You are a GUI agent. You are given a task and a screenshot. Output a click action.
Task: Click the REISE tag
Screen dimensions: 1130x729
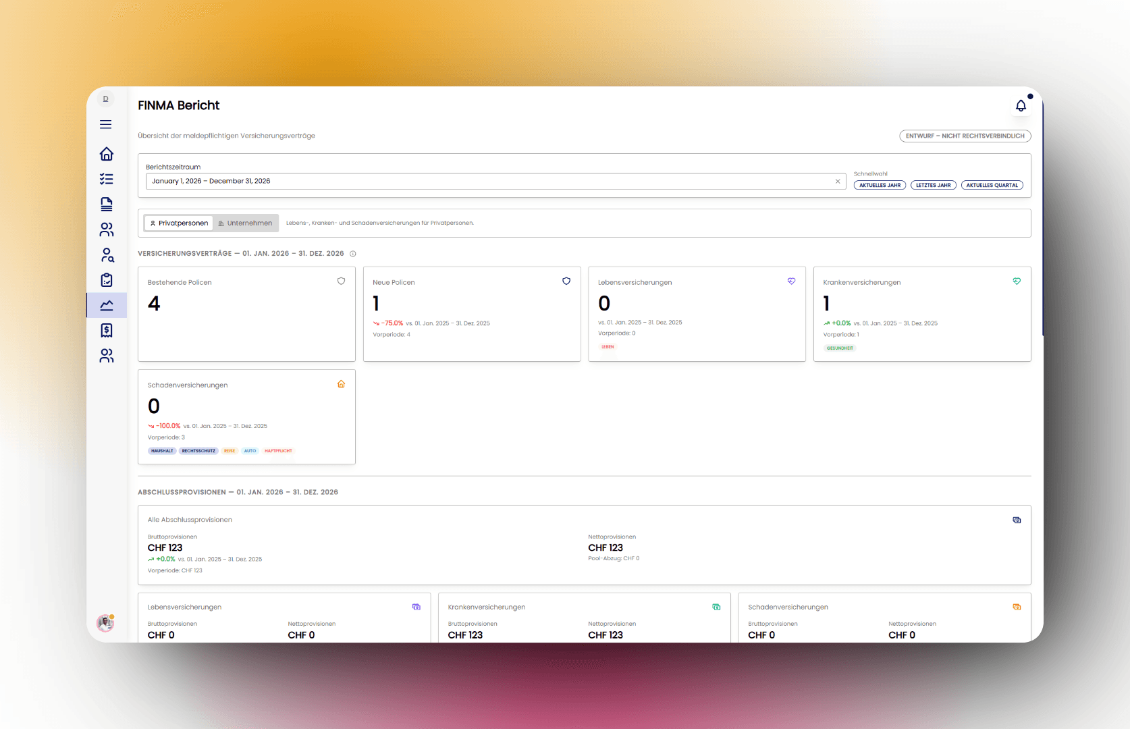point(230,451)
